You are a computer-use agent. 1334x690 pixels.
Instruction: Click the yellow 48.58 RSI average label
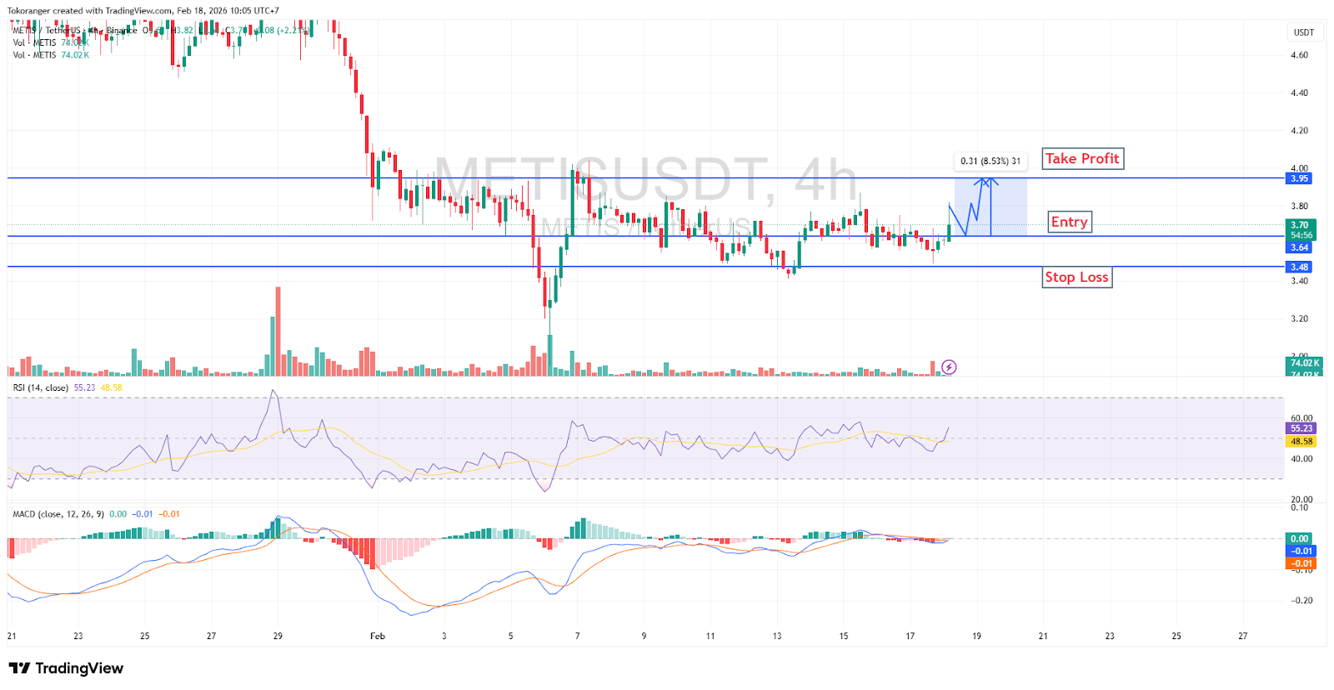click(1301, 442)
